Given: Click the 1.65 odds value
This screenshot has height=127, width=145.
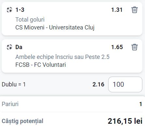Looking at the screenshot, I should pos(117,47).
